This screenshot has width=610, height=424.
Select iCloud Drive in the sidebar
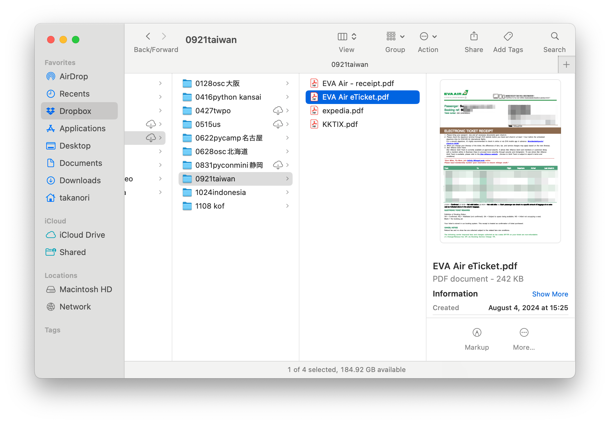point(82,235)
